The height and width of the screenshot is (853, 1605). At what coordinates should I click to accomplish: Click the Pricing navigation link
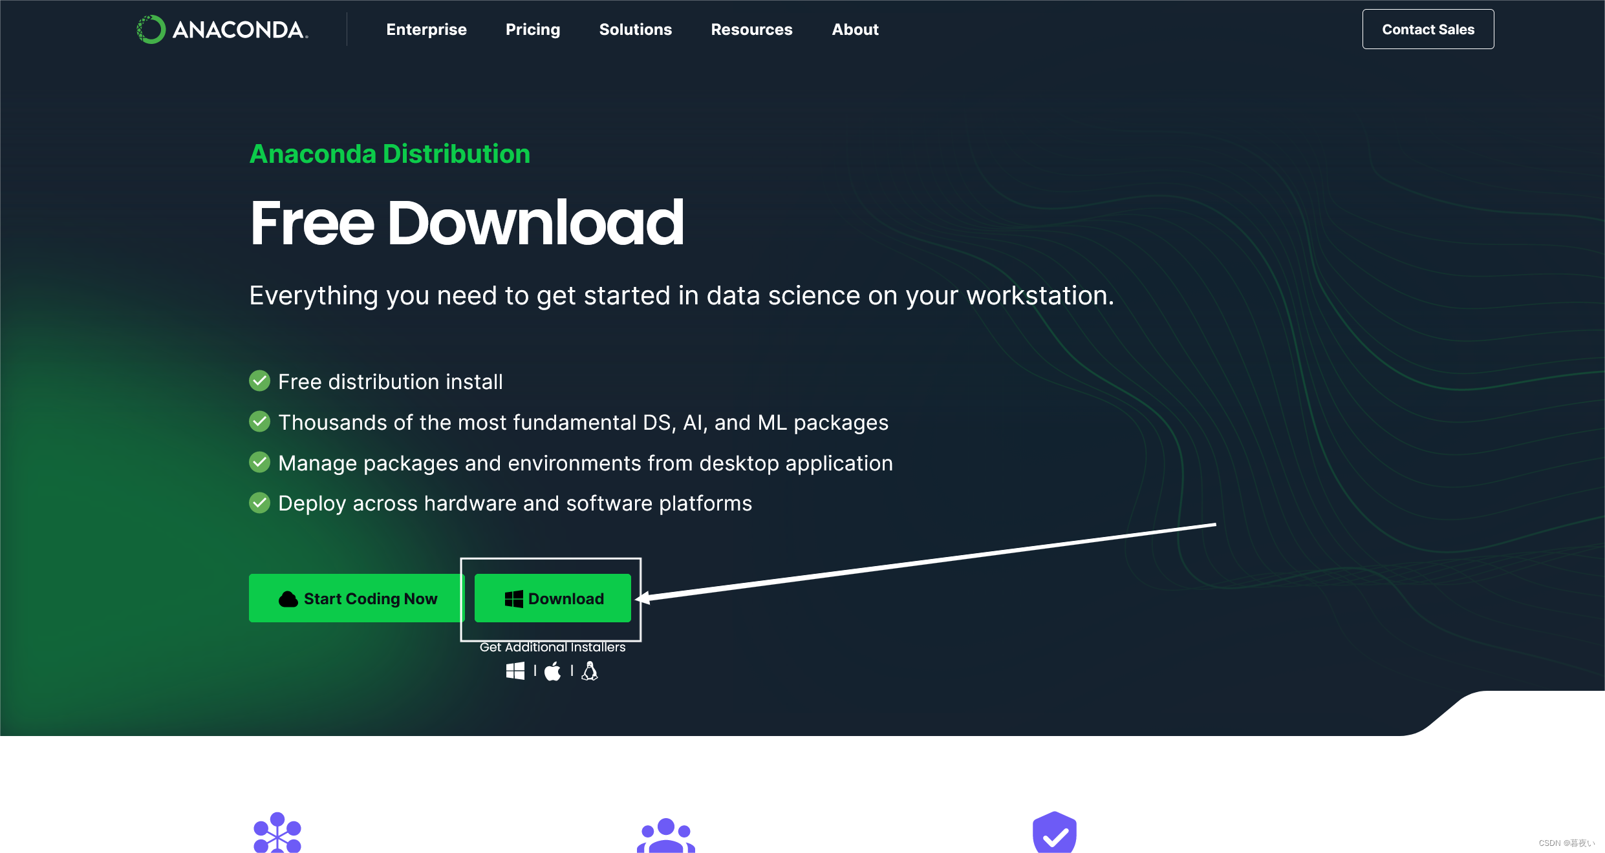click(533, 28)
